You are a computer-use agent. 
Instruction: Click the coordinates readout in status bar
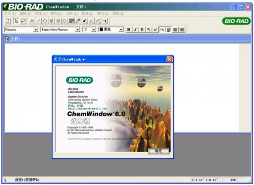[x=205, y=180]
